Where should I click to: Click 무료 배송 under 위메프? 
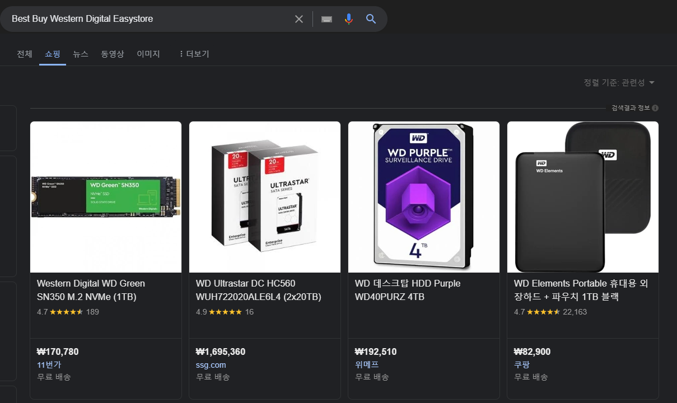[x=372, y=377]
